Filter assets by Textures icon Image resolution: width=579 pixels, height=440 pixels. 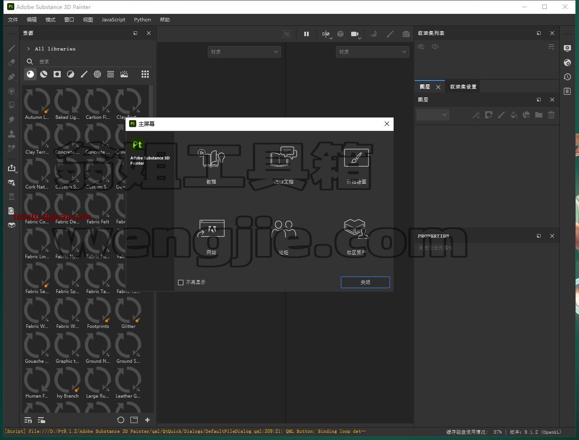111,74
